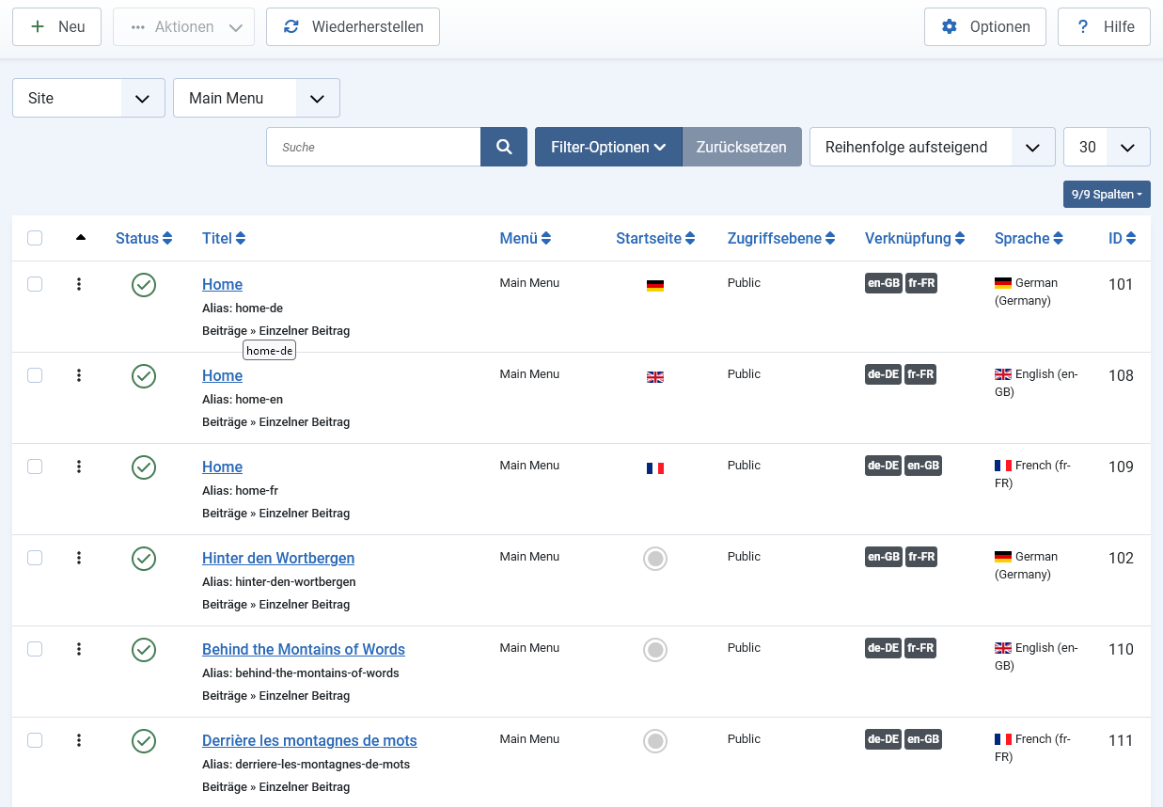Screen dimensions: 1163x807
Task: Open the three-dot drag handle for Behind the Montains of Words
Action: click(79, 649)
